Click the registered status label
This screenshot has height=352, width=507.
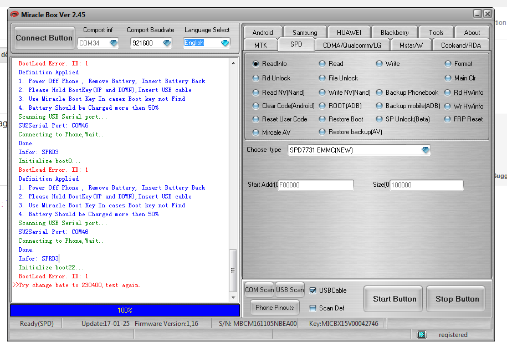click(x=453, y=334)
